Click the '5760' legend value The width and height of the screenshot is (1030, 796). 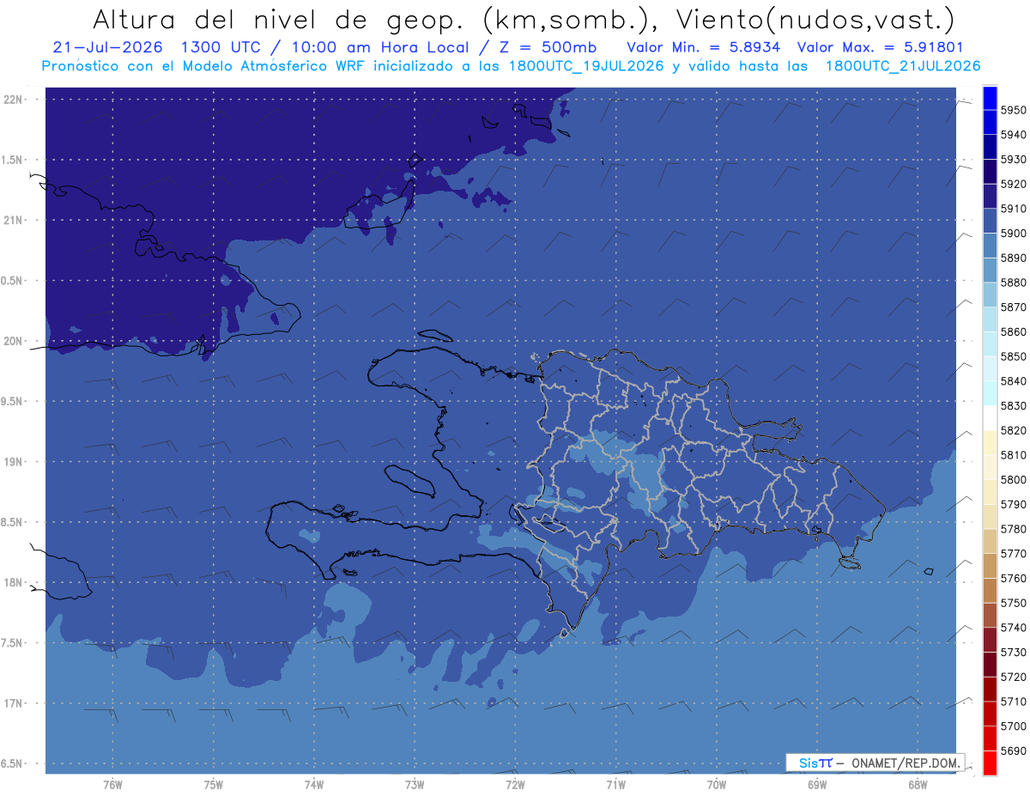(x=1014, y=578)
